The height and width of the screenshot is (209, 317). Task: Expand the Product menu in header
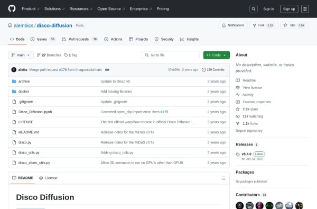coord(30,8)
